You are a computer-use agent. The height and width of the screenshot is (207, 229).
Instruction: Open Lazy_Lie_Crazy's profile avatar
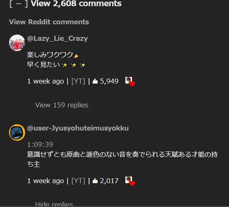[17, 43]
